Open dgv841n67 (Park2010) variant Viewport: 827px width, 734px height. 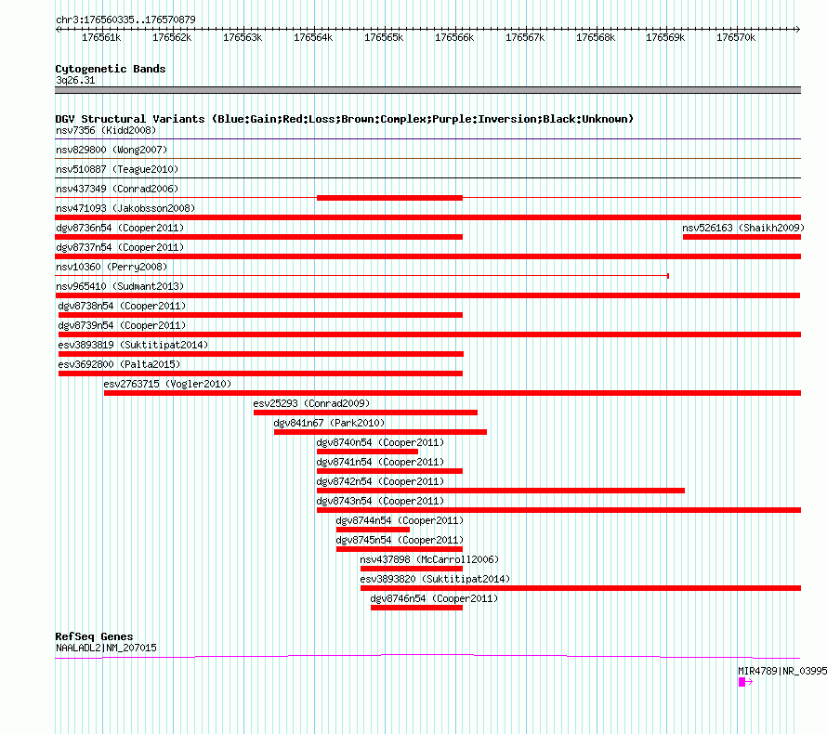tap(329, 423)
